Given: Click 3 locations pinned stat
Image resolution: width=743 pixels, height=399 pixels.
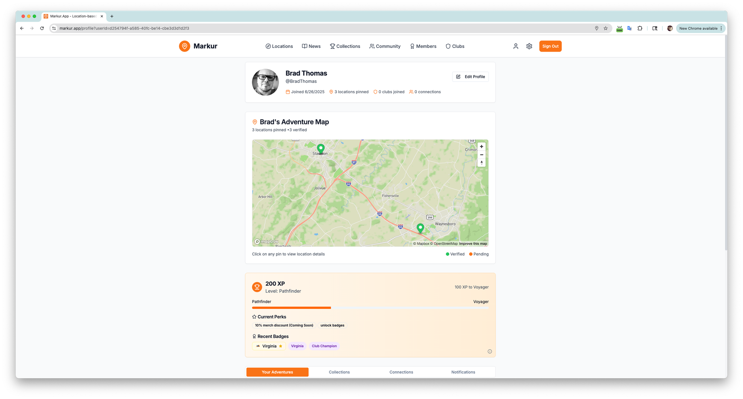Looking at the screenshot, I should [x=349, y=92].
